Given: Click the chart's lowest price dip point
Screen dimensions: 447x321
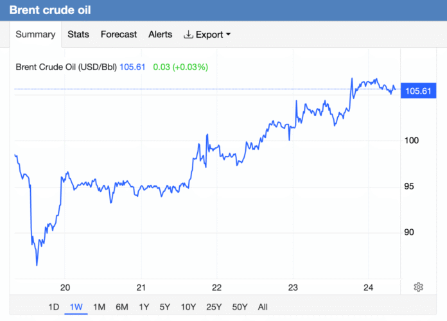Looking at the screenshot, I should (37, 265).
